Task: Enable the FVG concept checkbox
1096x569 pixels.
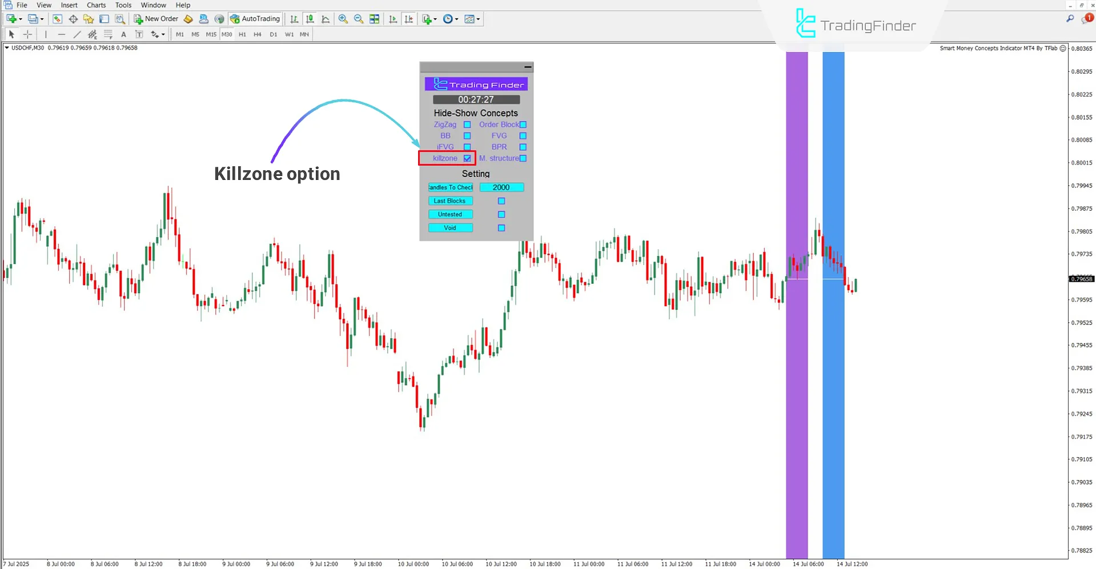Action: click(x=523, y=135)
